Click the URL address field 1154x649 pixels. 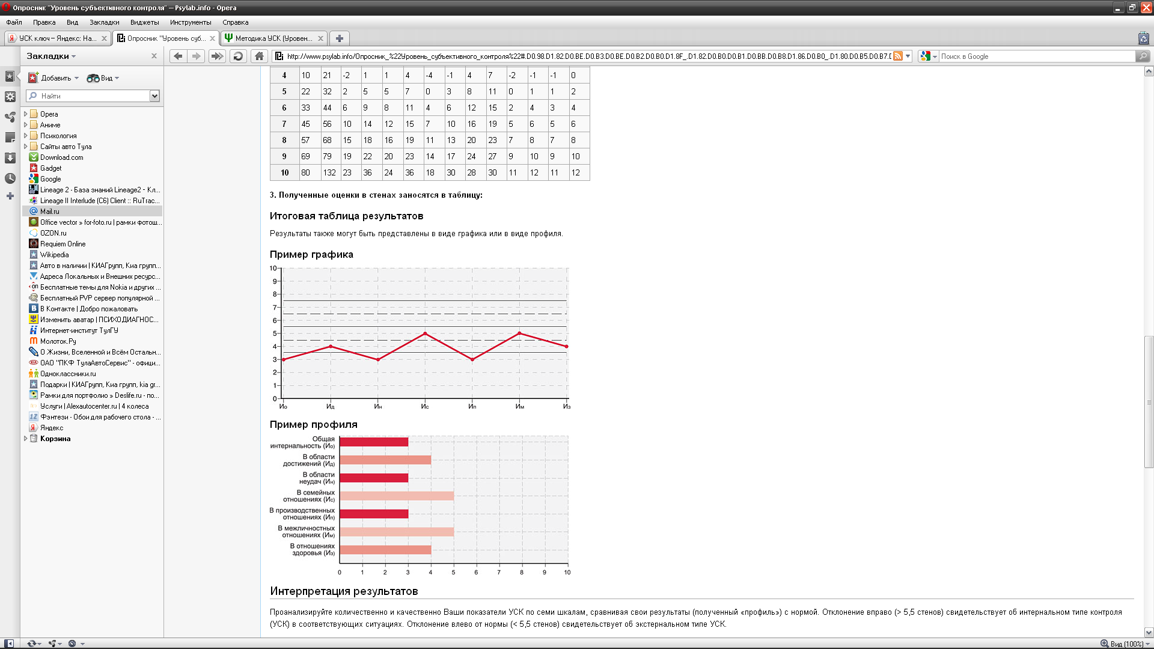588,56
